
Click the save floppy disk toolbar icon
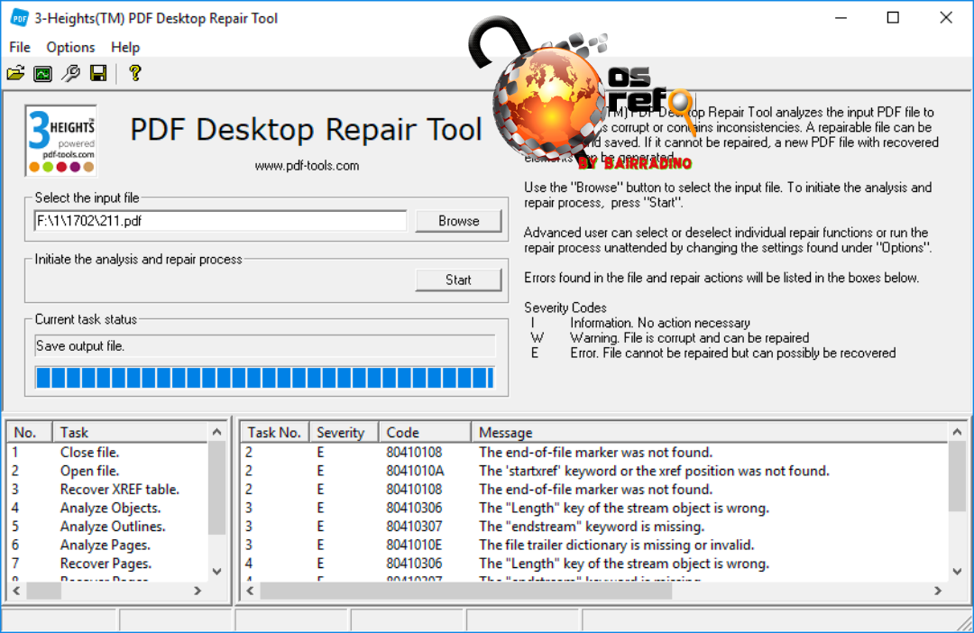[x=98, y=74]
